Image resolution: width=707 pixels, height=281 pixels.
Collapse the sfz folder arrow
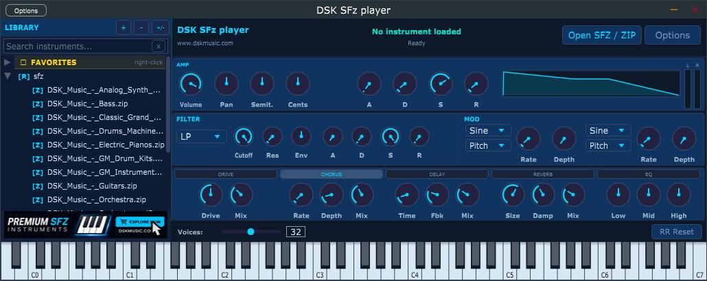click(x=8, y=76)
